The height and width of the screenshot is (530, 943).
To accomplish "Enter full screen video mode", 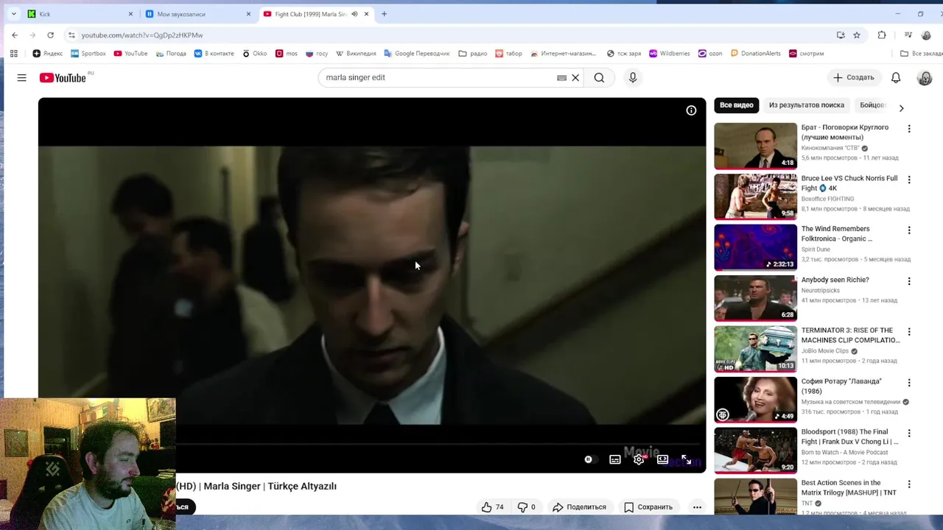I will pyautogui.click(x=686, y=459).
